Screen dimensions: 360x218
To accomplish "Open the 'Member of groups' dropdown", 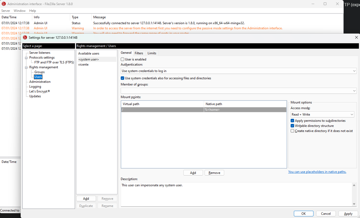I will 239,91.
